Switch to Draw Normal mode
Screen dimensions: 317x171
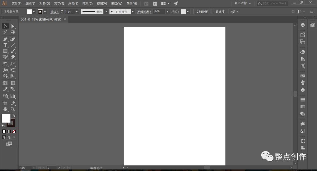click(4, 137)
